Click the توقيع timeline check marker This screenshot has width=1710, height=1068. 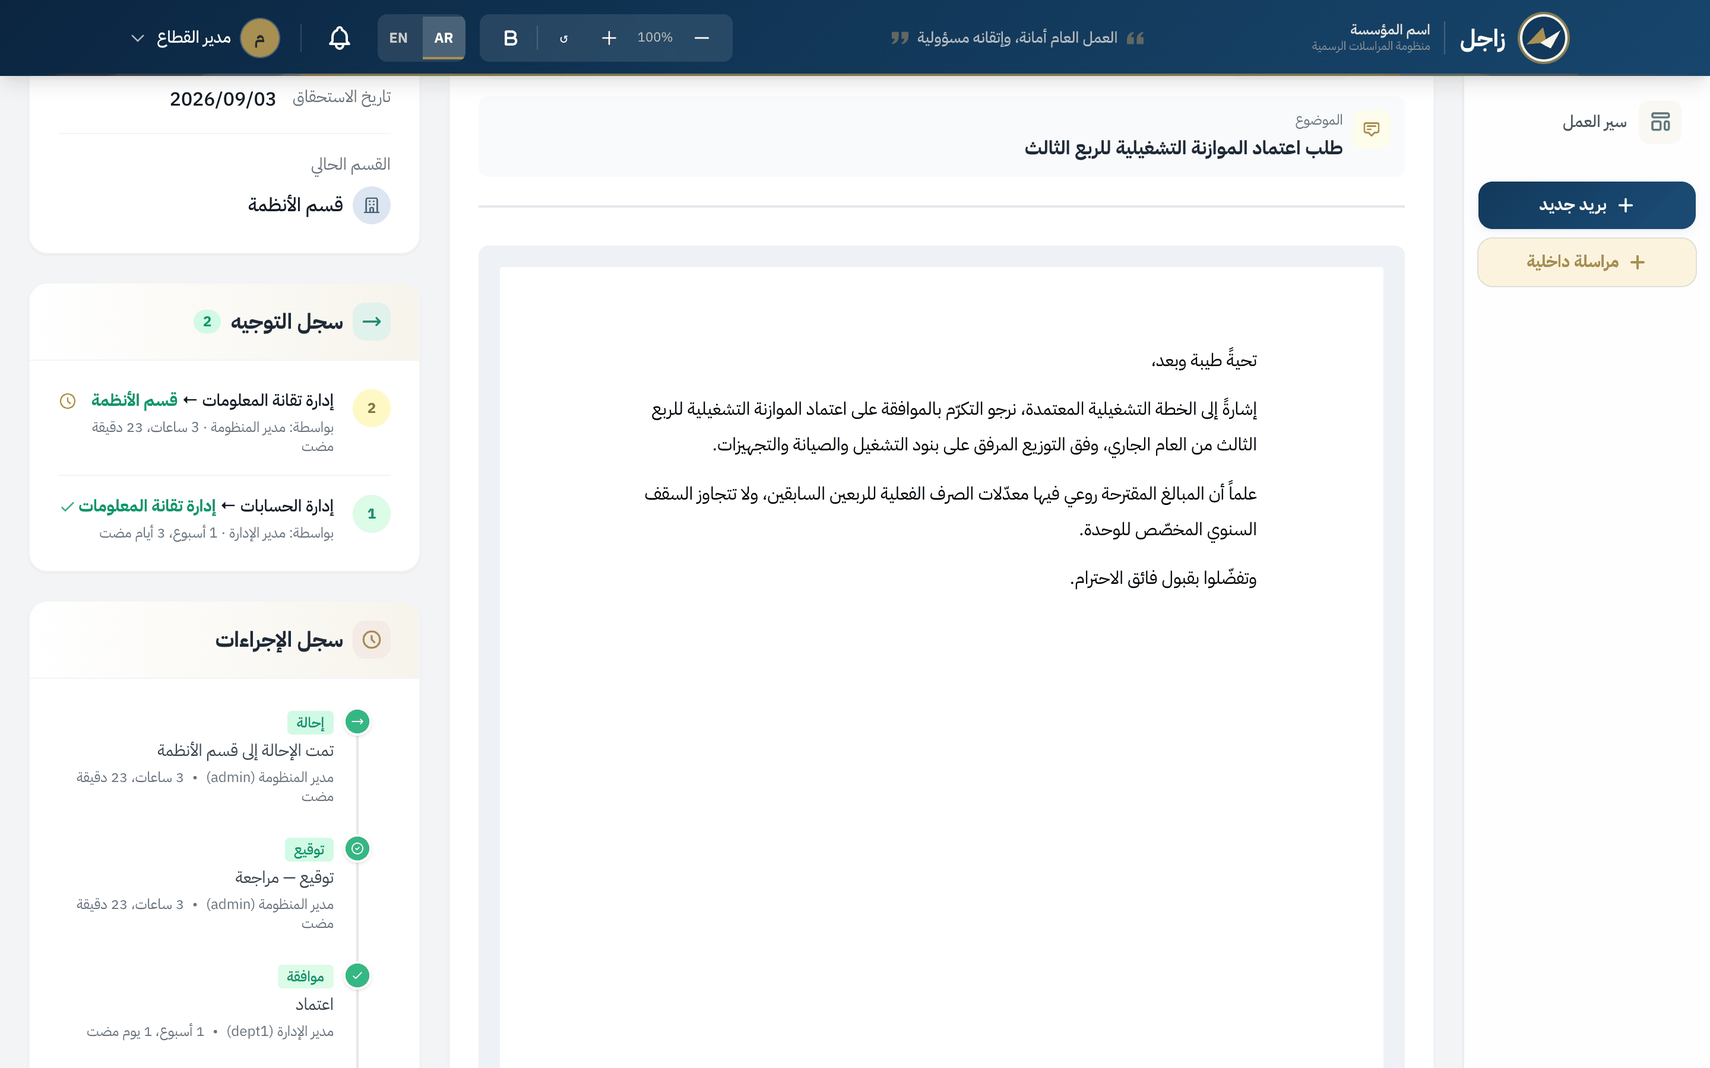click(x=357, y=848)
